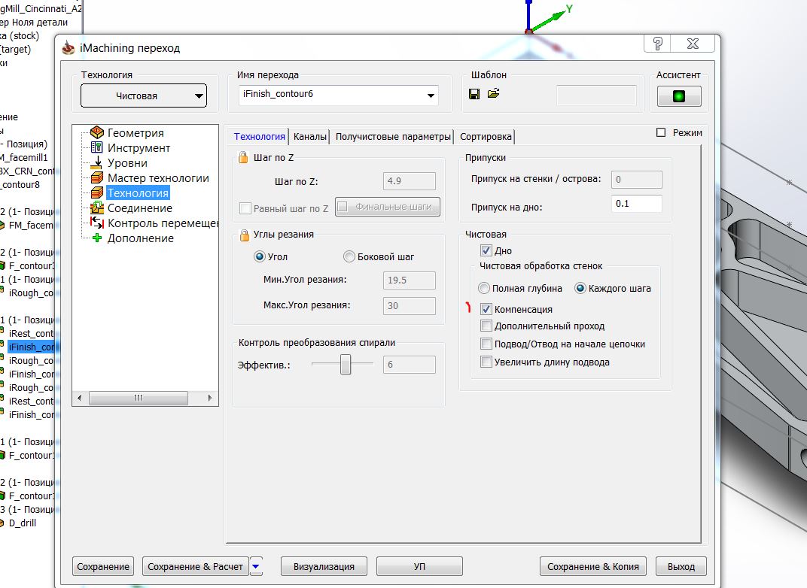The image size is (807, 588).
Task: Click the Сохранение & Копия button
Action: click(x=593, y=566)
